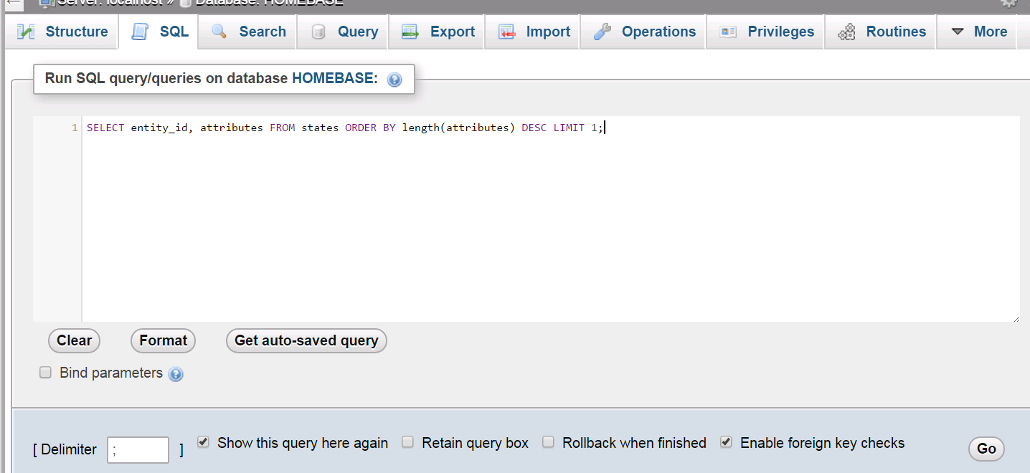Click the green arrow icon on the Export tab

[409, 32]
